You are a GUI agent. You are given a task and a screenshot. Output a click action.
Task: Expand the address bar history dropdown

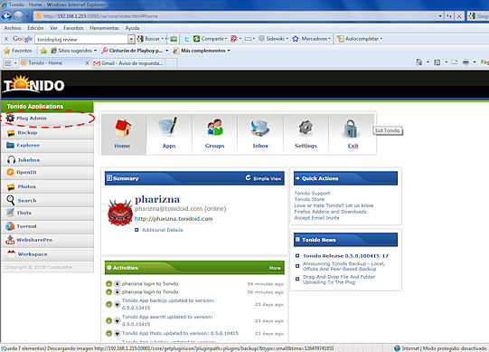click(440, 16)
